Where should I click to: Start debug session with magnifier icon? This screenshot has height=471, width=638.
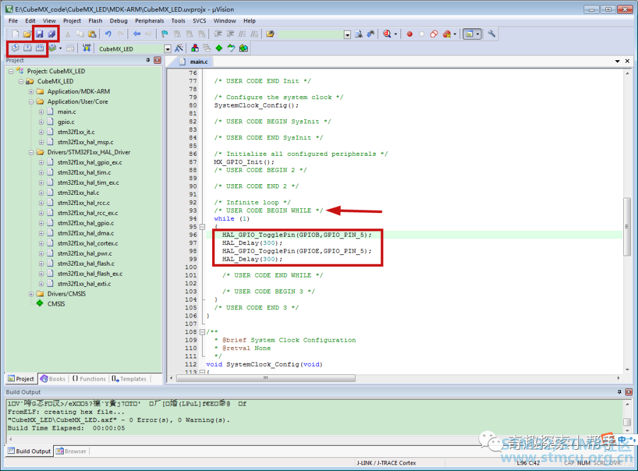click(387, 34)
